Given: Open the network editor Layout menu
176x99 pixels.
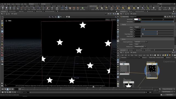Looking at the screenshot, I should click(x=140, y=55).
